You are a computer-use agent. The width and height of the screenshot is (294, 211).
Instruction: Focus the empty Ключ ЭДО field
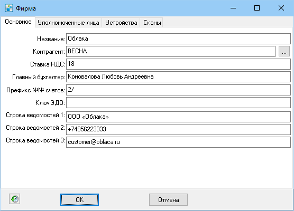pos(178,102)
